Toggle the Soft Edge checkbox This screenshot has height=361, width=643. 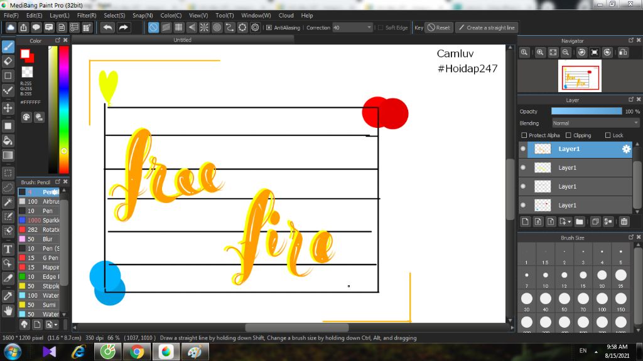381,28
